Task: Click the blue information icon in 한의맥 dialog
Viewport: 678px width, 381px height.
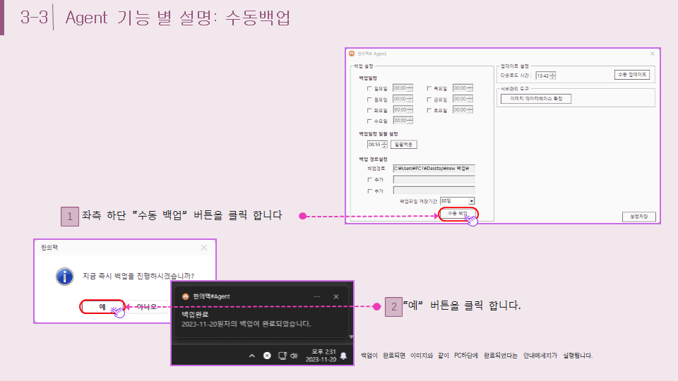Action: [x=64, y=277]
